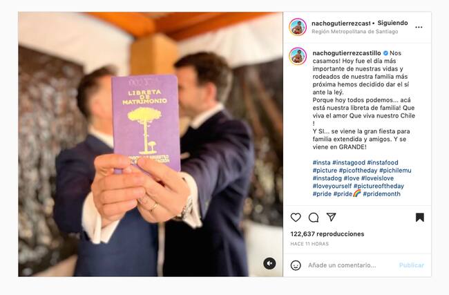Toggle the Siguiendo follow status

[x=392, y=23]
